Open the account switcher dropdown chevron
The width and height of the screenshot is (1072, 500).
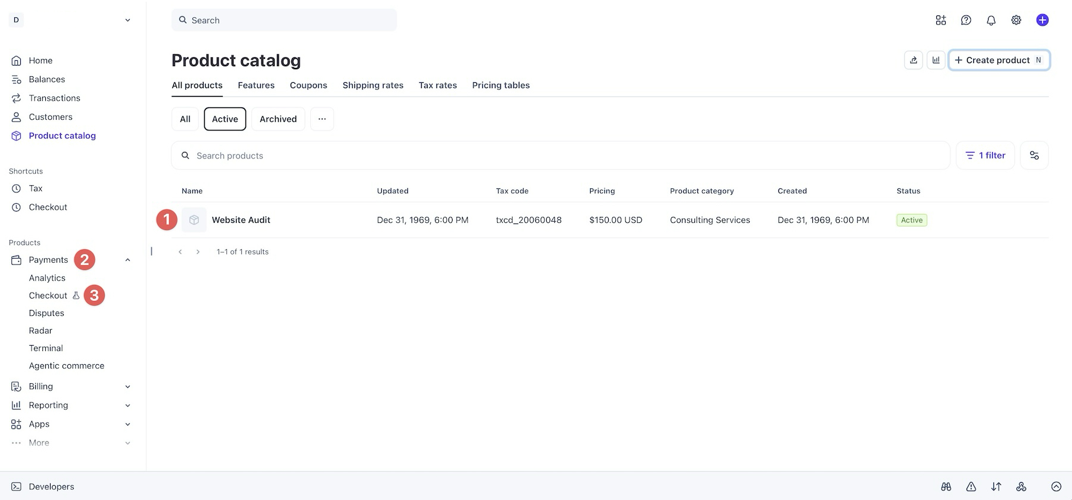tap(127, 20)
